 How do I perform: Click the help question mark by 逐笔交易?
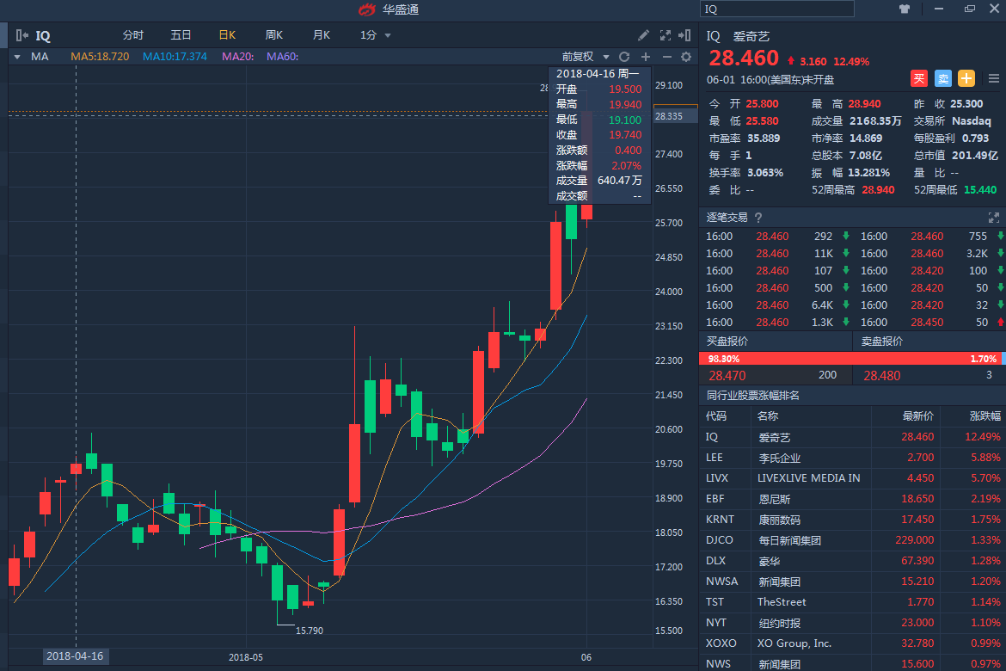[x=758, y=218]
